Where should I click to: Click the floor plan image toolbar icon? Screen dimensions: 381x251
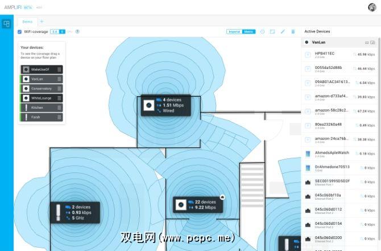click(x=272, y=32)
